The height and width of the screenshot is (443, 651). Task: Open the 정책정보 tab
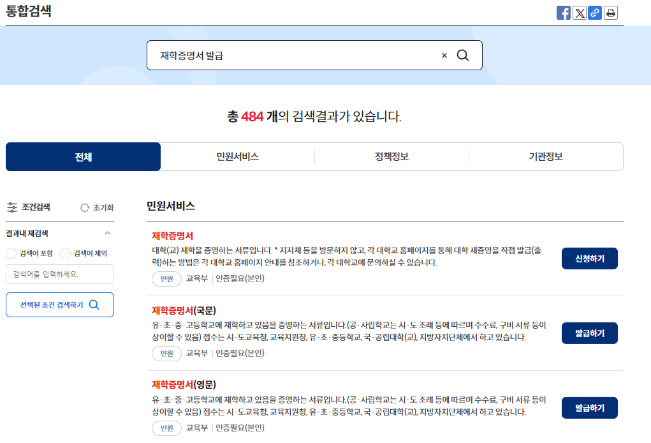pyautogui.click(x=391, y=156)
